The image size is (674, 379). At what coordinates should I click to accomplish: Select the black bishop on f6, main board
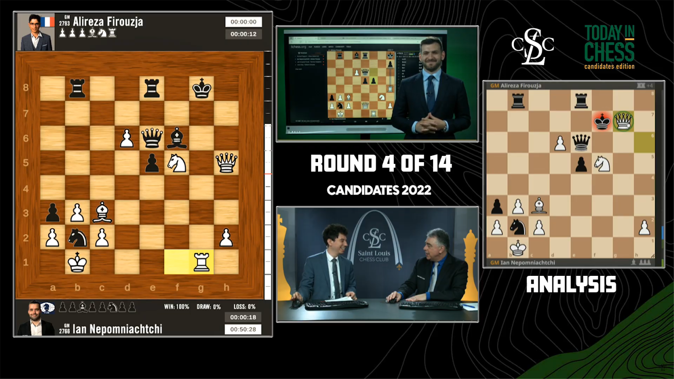click(177, 138)
